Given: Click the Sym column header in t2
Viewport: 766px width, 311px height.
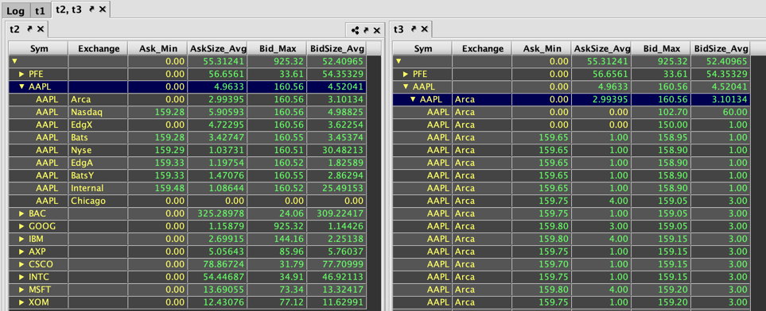Looking at the screenshot, I should (x=39, y=48).
